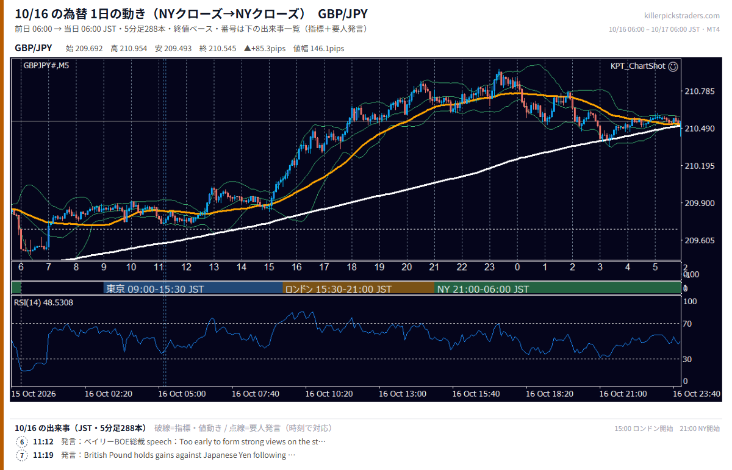This screenshot has height=470, width=732.
Task: Click the 16 Oct 13:00 time label
Action: tap(403, 394)
